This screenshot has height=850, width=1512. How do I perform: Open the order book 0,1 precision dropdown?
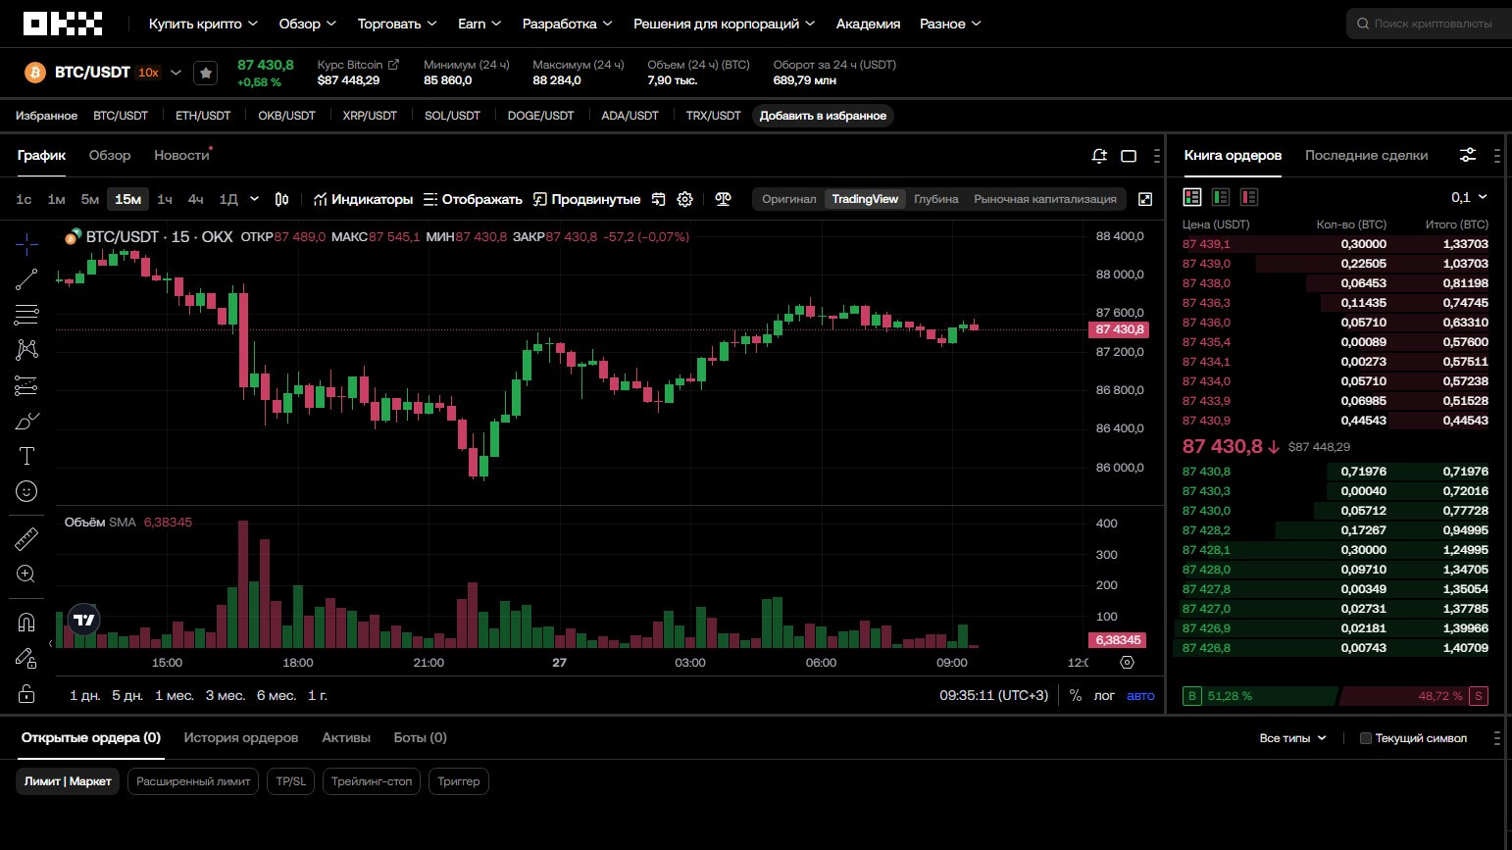tap(1469, 197)
